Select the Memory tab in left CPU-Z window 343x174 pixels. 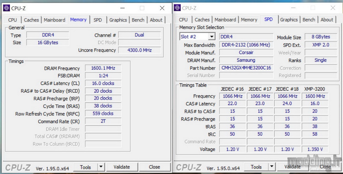coord(78,20)
